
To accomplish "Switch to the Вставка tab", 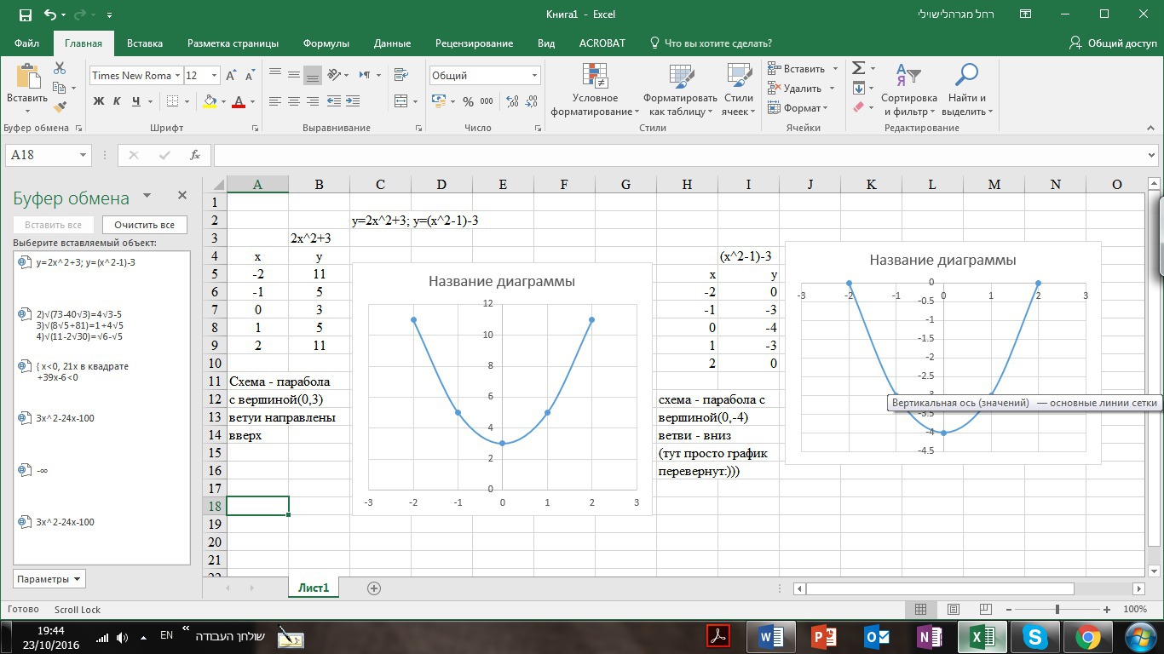I will tap(145, 43).
